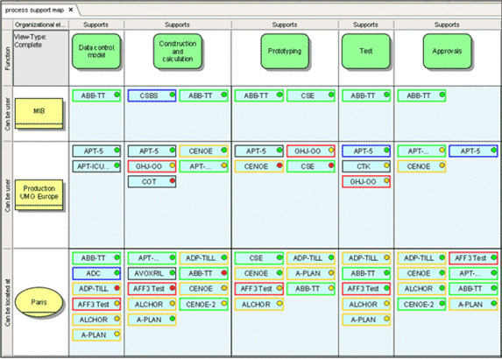
Task: Select the Prototyping function box
Action: pos(285,51)
